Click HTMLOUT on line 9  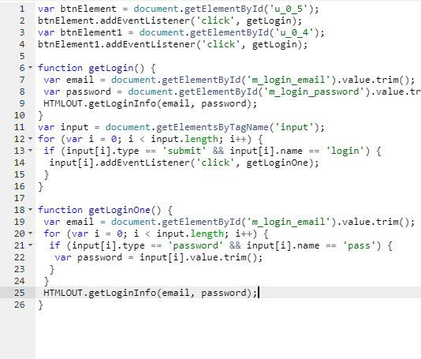[63, 103]
